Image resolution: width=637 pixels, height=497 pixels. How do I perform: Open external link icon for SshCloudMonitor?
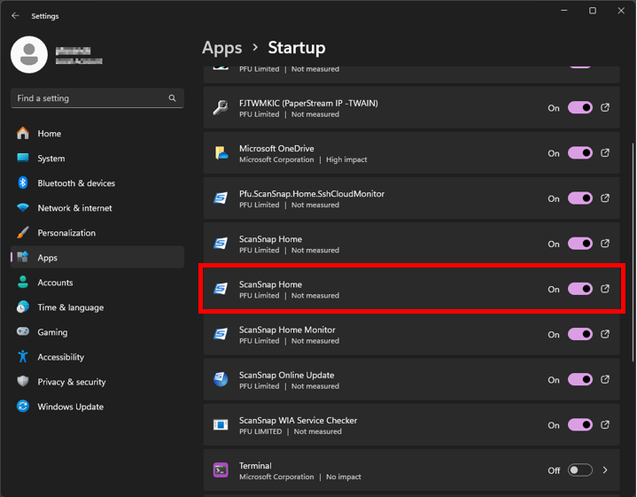tap(605, 198)
